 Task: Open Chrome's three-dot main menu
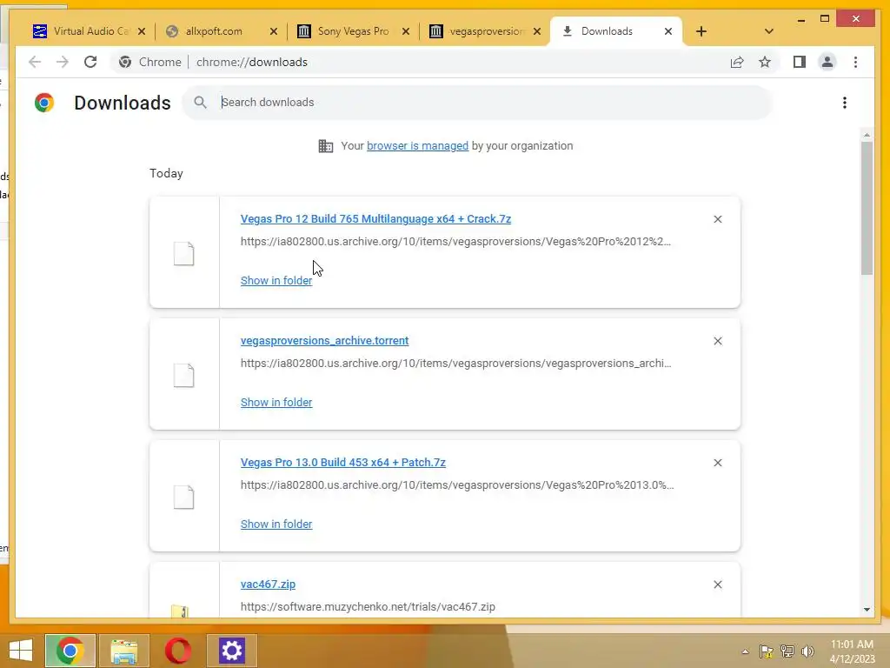coord(855,62)
